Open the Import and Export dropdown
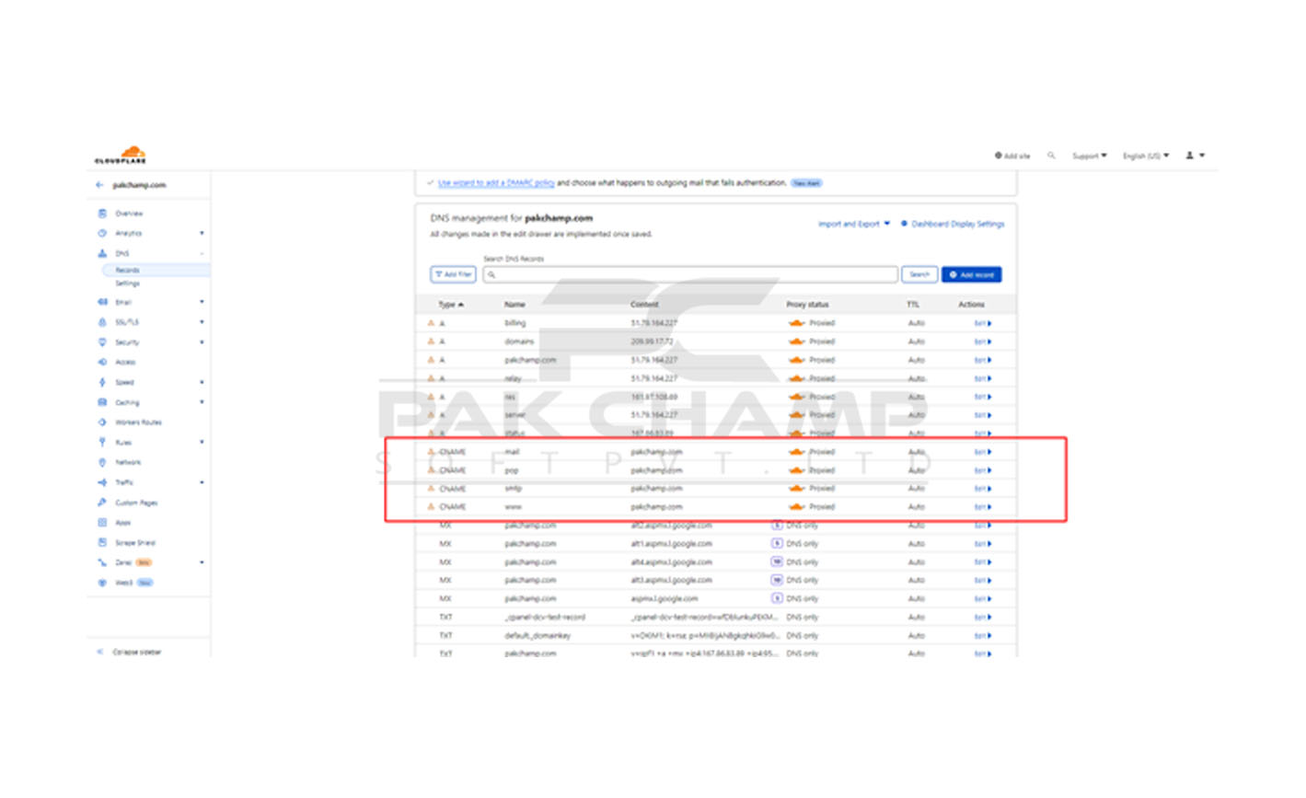This screenshot has height=798, width=1306. tap(854, 224)
